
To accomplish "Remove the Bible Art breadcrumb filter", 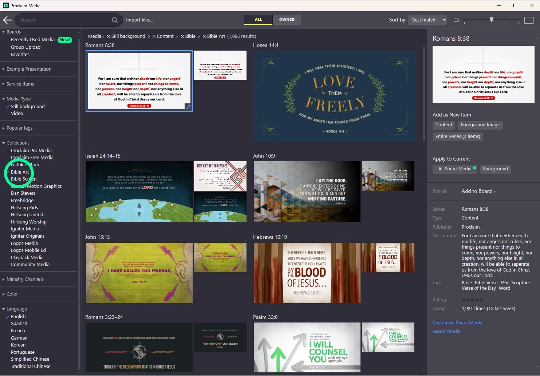I will click(204, 36).
